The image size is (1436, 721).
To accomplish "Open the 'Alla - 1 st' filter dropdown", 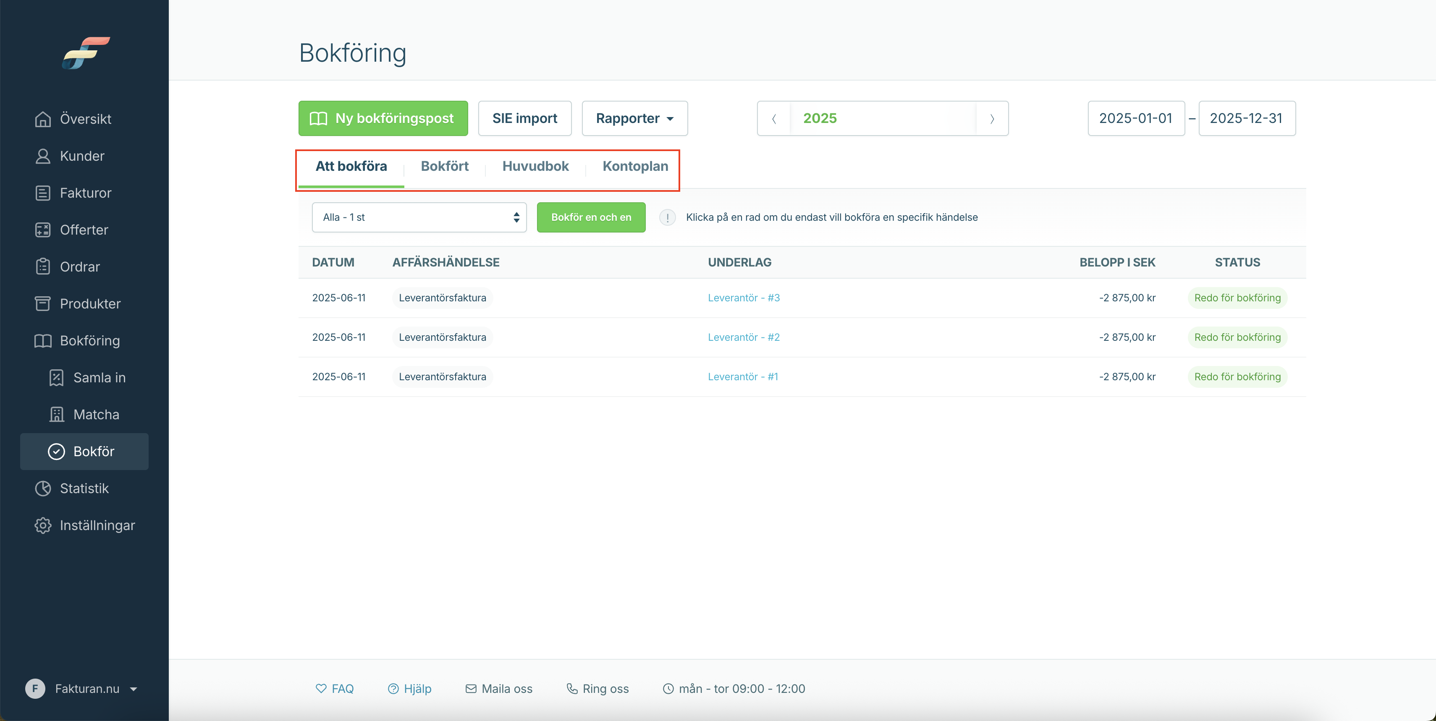I will click(419, 217).
